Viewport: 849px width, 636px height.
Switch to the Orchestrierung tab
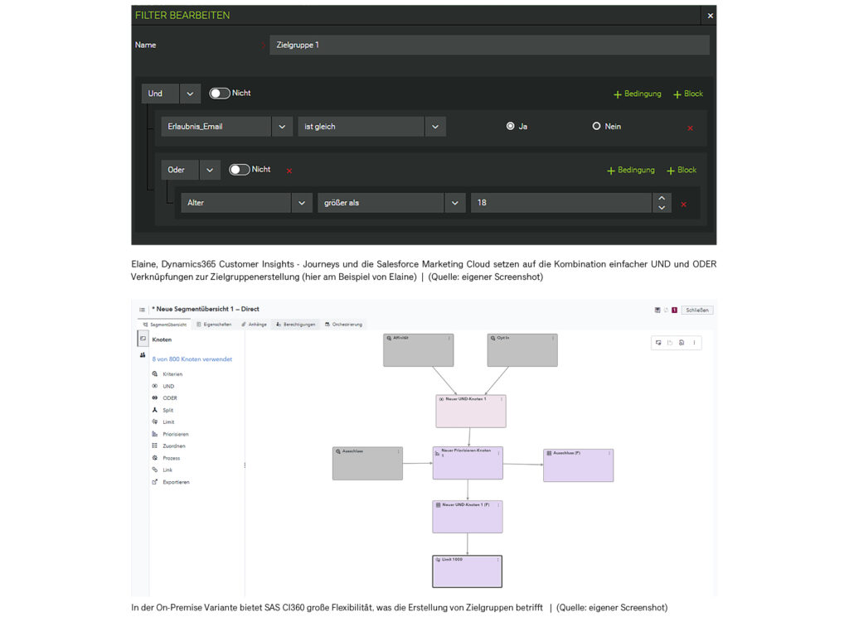tap(343, 325)
